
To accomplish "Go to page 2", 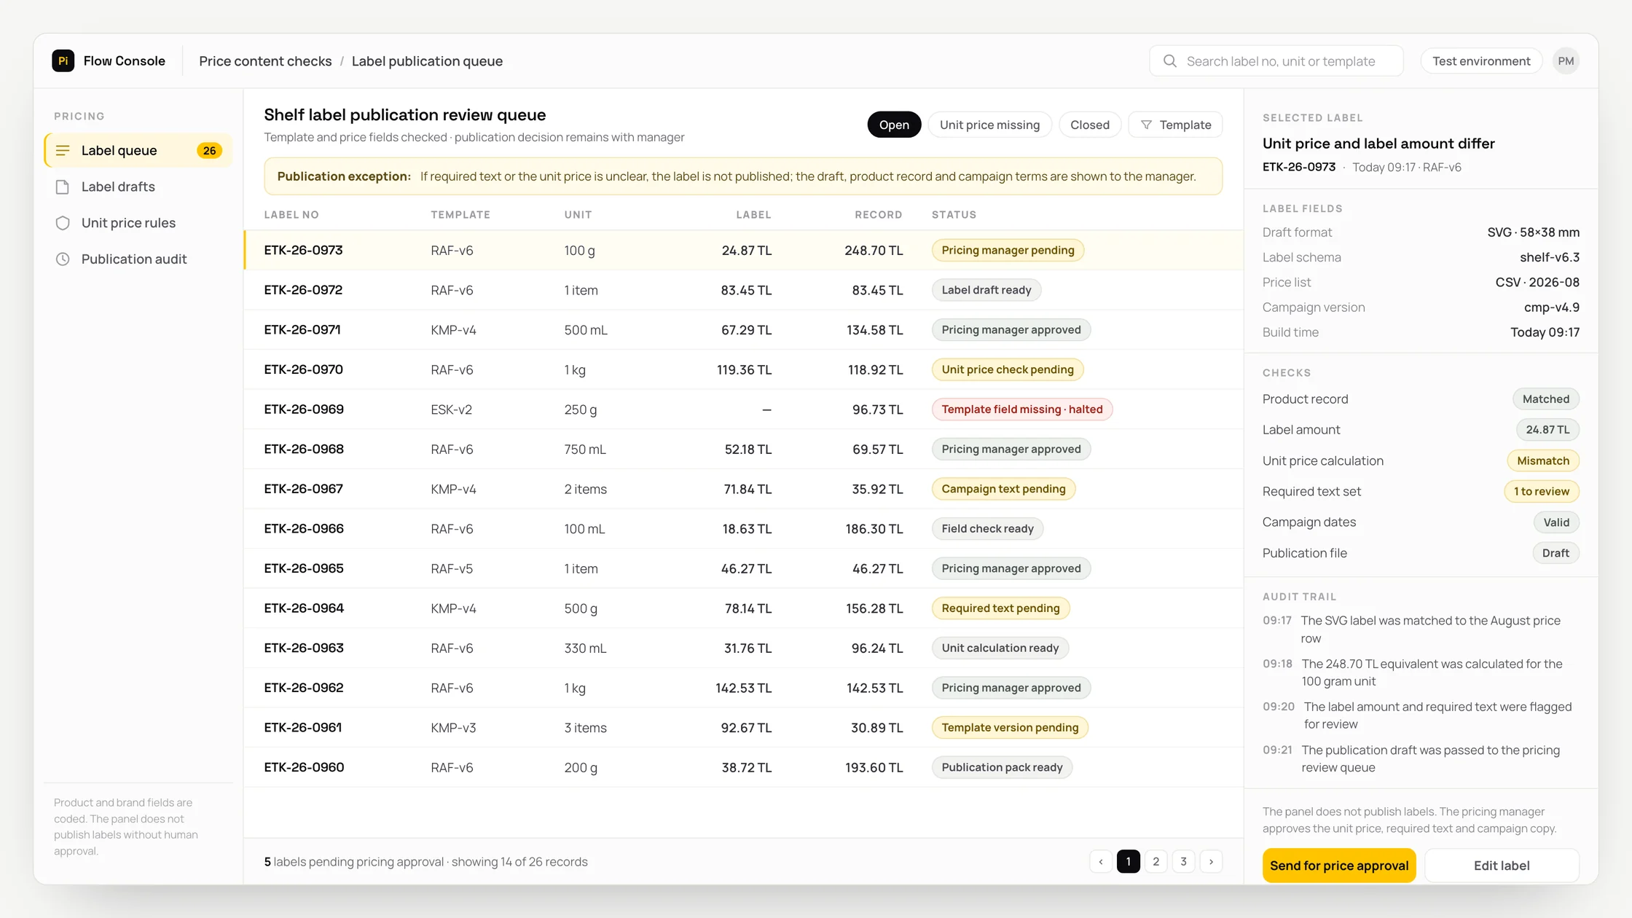I will [1156, 862].
